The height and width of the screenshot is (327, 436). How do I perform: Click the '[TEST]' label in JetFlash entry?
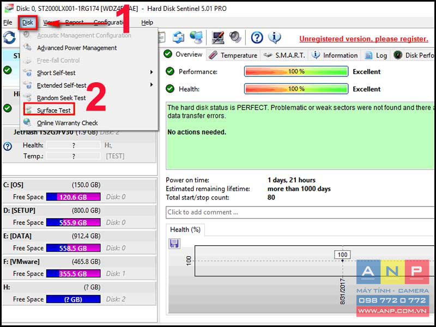coord(115,156)
